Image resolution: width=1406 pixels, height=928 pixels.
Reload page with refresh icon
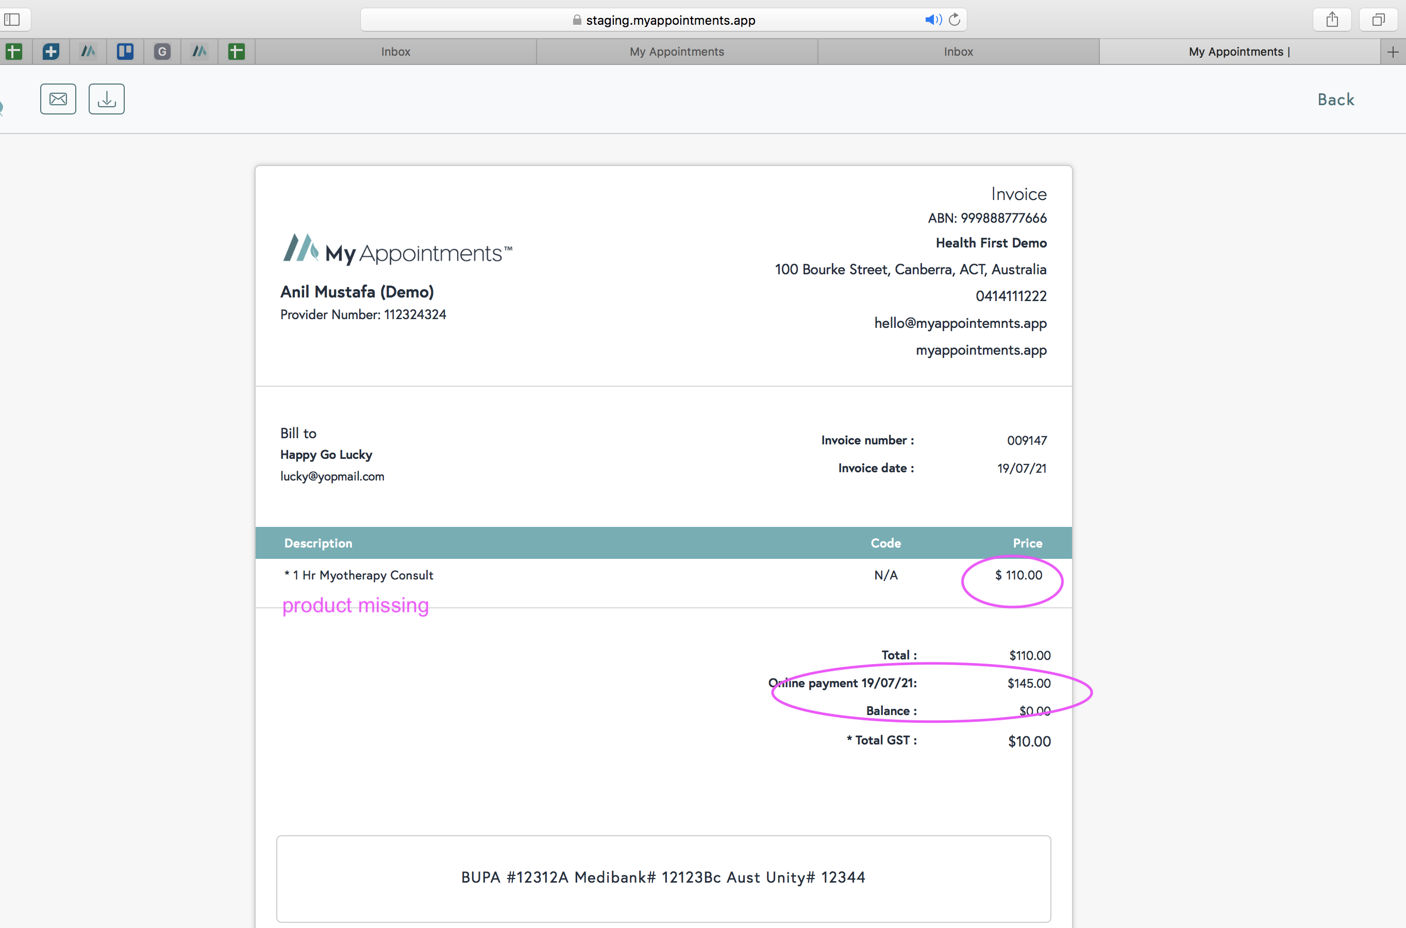[954, 20]
